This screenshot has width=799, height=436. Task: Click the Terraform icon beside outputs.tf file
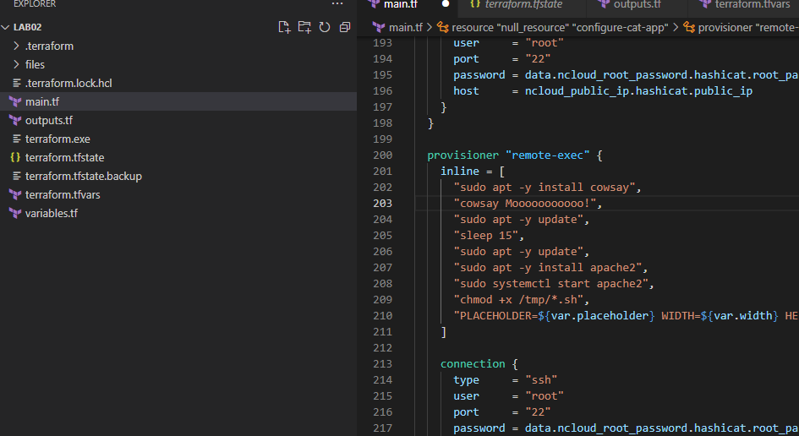pyautogui.click(x=15, y=120)
